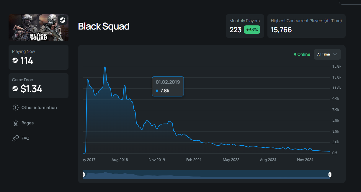
Task: Toggle the Online series legend
Action: point(302,54)
